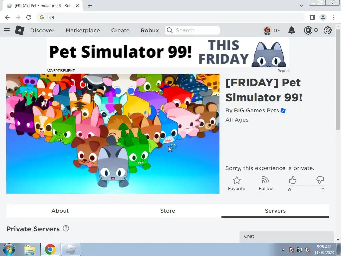Viewport: 341px width, 256px height.
Task: Open the Chat panel
Action: click(287, 236)
